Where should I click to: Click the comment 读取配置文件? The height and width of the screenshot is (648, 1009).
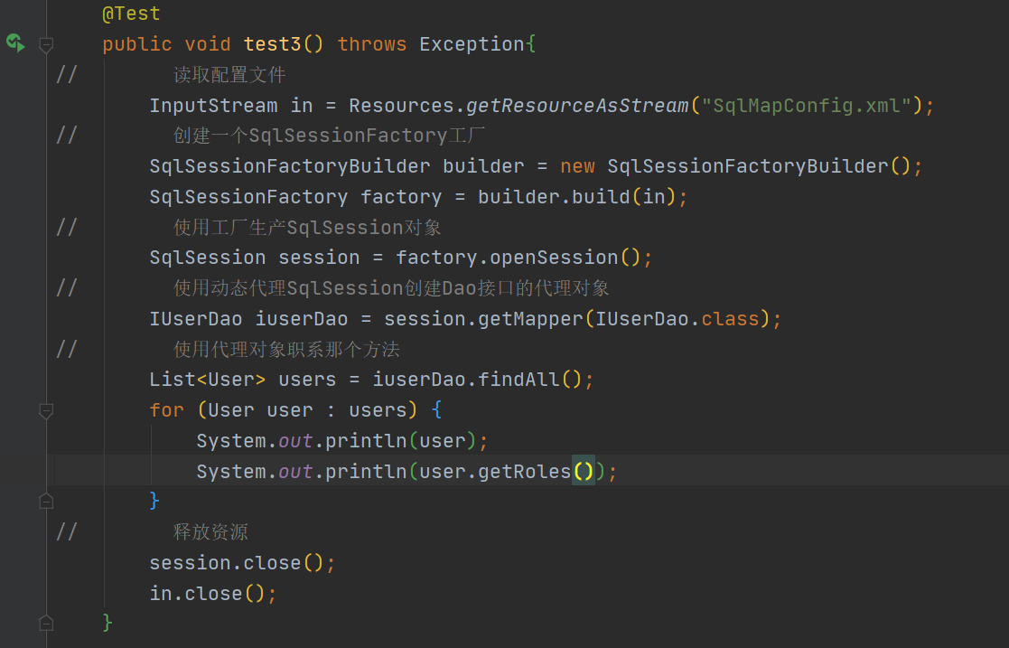pos(229,75)
